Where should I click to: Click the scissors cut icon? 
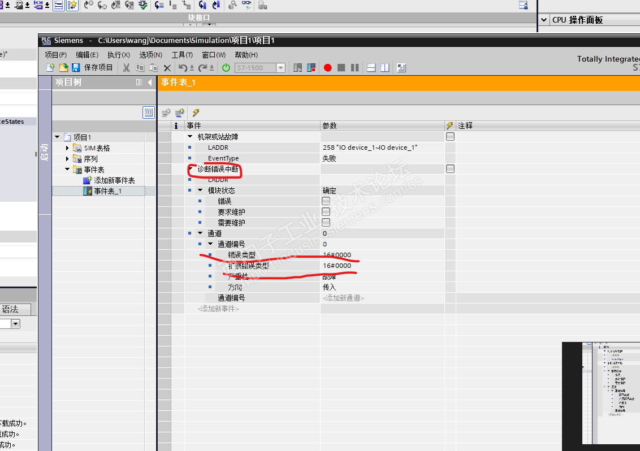pos(127,68)
